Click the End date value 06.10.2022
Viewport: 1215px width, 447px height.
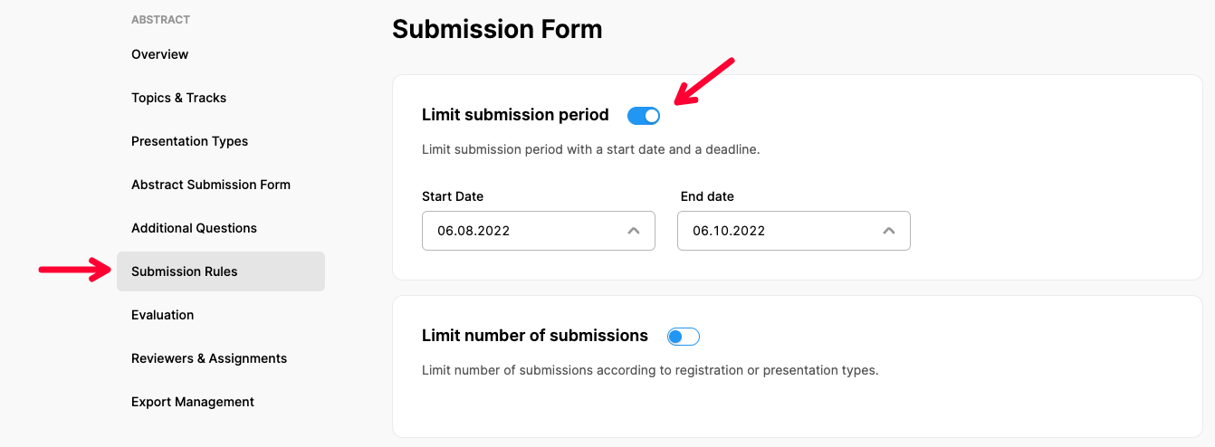pos(729,231)
